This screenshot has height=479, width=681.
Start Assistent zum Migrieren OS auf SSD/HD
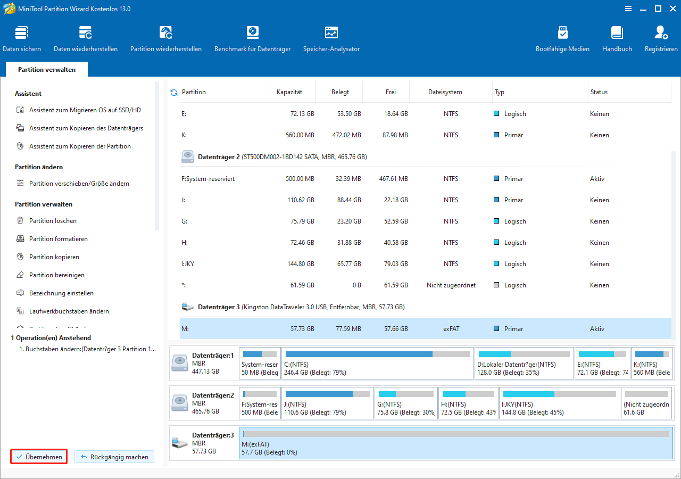[x=85, y=110]
